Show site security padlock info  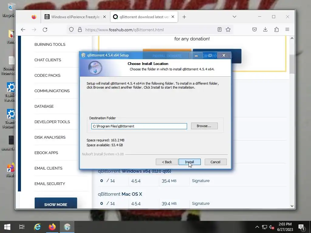(x=80, y=30)
